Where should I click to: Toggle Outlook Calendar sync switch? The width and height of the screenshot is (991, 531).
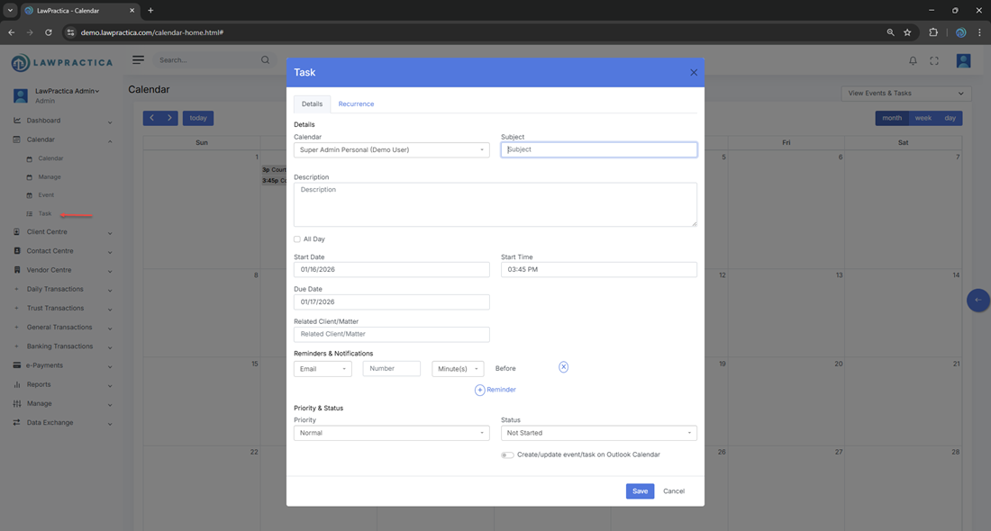pos(507,455)
